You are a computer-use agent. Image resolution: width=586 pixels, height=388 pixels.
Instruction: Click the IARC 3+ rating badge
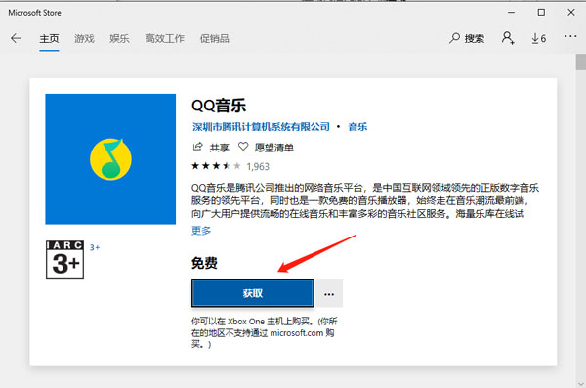point(64,259)
